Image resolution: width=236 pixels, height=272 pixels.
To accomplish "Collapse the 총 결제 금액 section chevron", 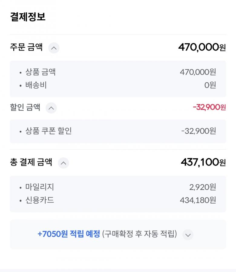I will [x=63, y=163].
